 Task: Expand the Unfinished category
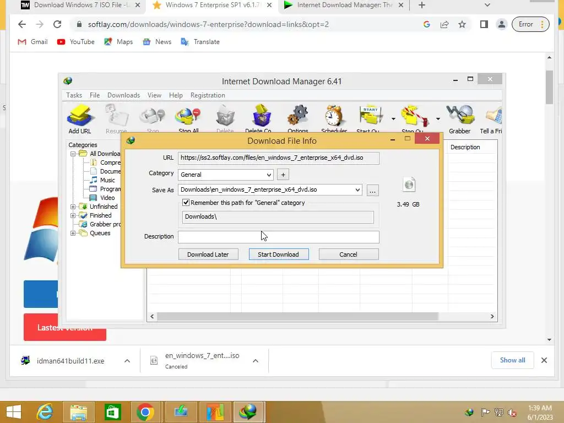click(x=73, y=207)
